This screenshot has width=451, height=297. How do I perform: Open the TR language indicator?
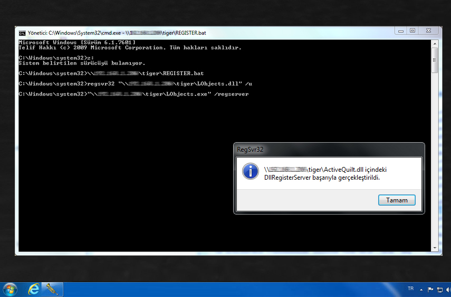point(410,289)
